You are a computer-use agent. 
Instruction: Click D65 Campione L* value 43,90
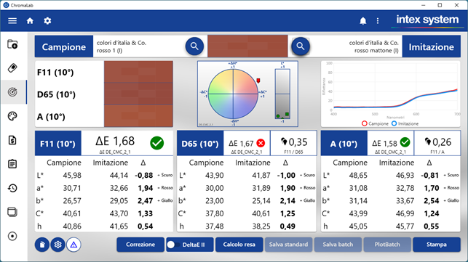(214, 176)
